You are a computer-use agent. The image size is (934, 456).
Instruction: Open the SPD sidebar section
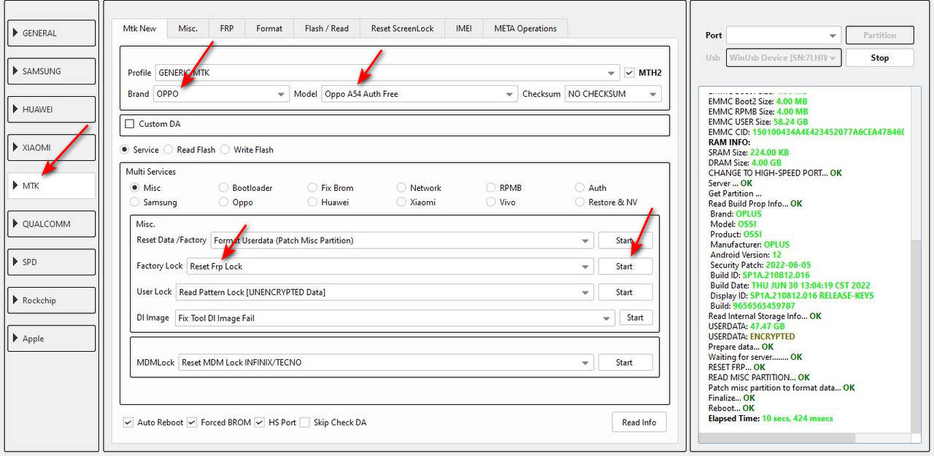51,262
